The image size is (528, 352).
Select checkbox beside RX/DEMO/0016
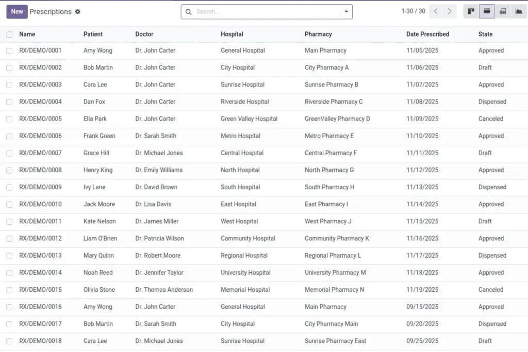pyautogui.click(x=9, y=307)
